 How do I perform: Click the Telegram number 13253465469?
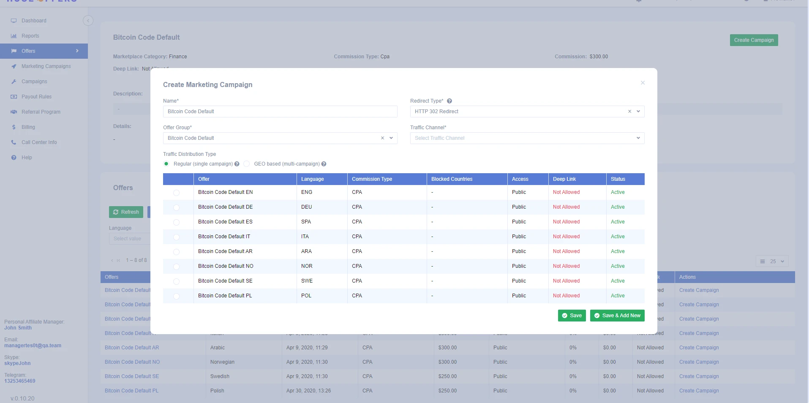point(20,381)
